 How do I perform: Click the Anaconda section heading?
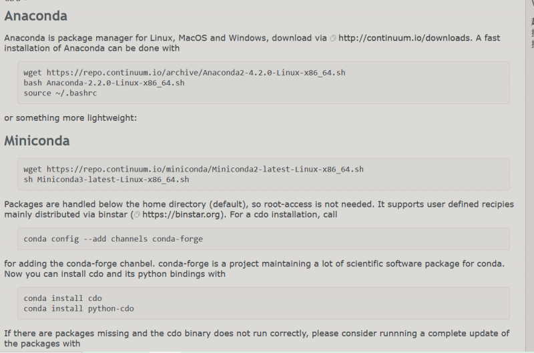click(x=35, y=16)
